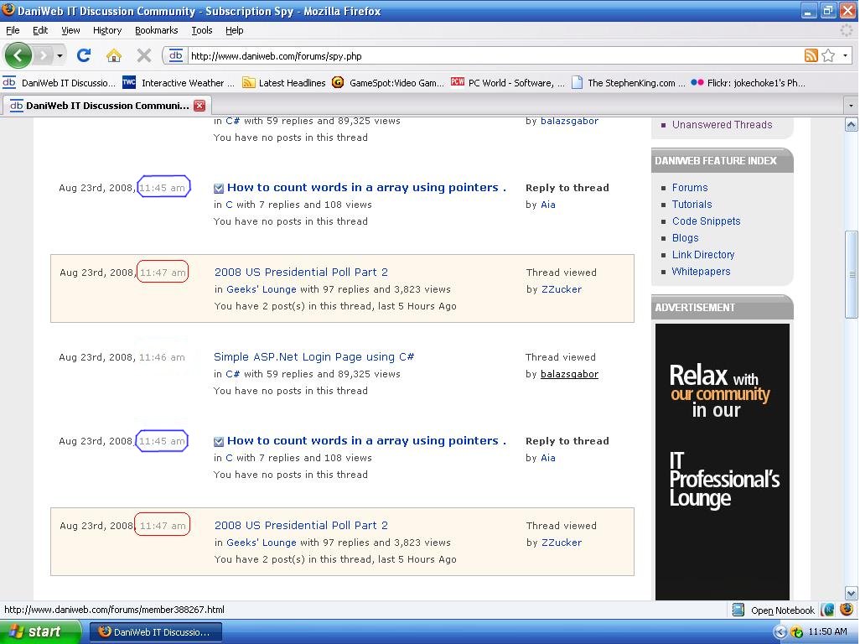
Task: Open the Help menu
Action: (x=234, y=30)
